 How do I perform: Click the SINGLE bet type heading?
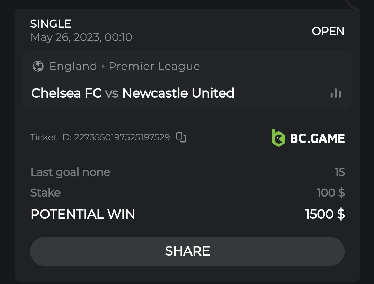(51, 24)
